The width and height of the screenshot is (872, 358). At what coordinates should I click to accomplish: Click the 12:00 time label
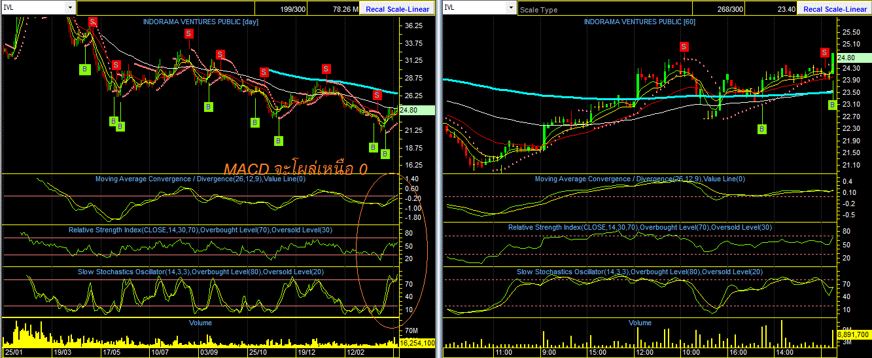tap(644, 352)
